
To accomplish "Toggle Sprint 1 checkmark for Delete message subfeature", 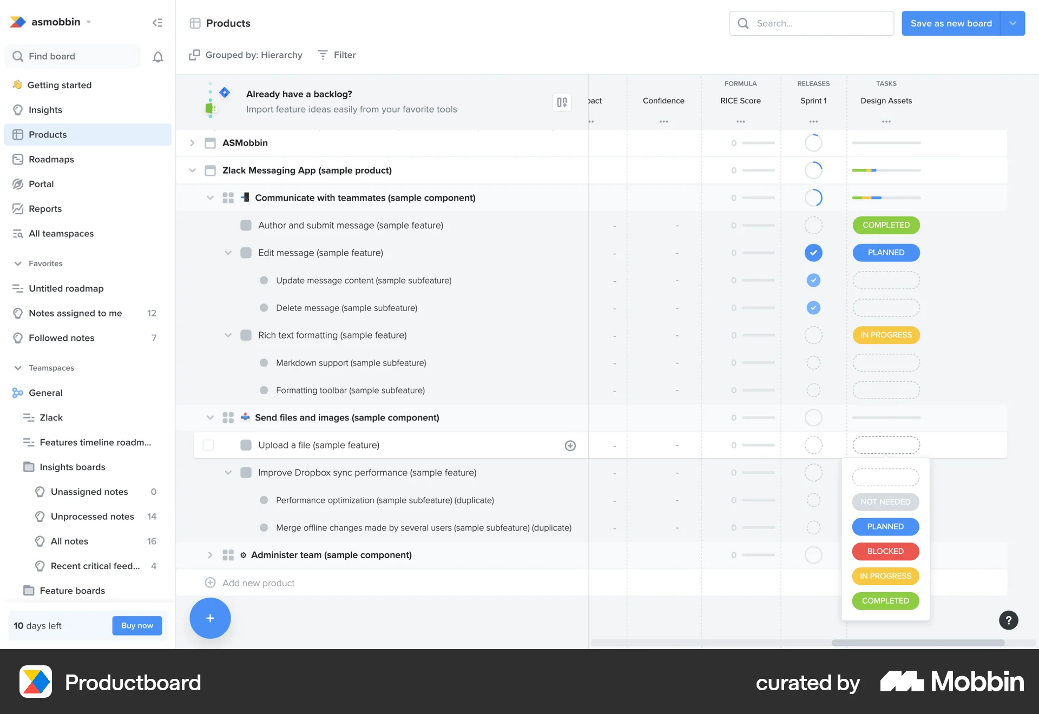I will (813, 307).
